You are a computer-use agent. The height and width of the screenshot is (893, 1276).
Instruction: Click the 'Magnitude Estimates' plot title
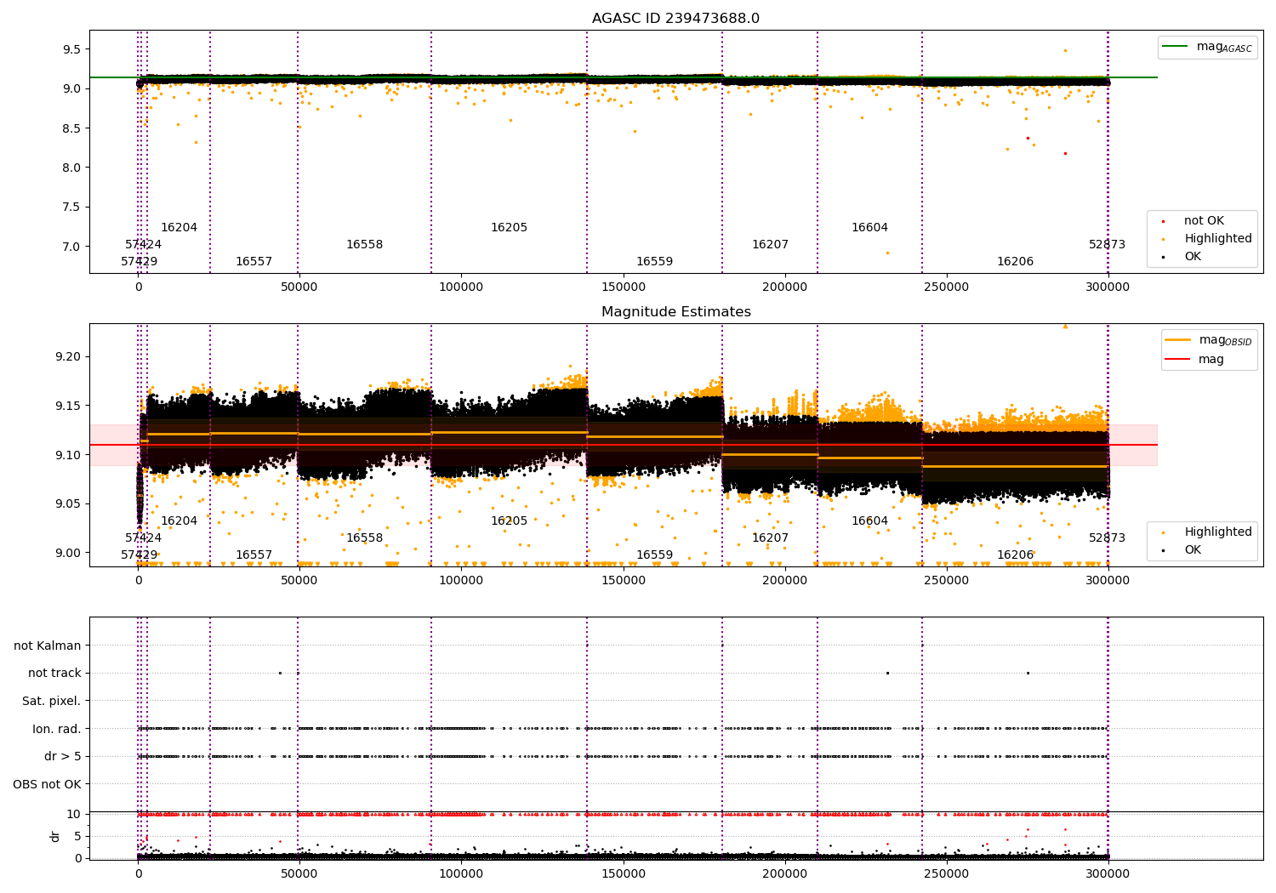[x=675, y=312]
